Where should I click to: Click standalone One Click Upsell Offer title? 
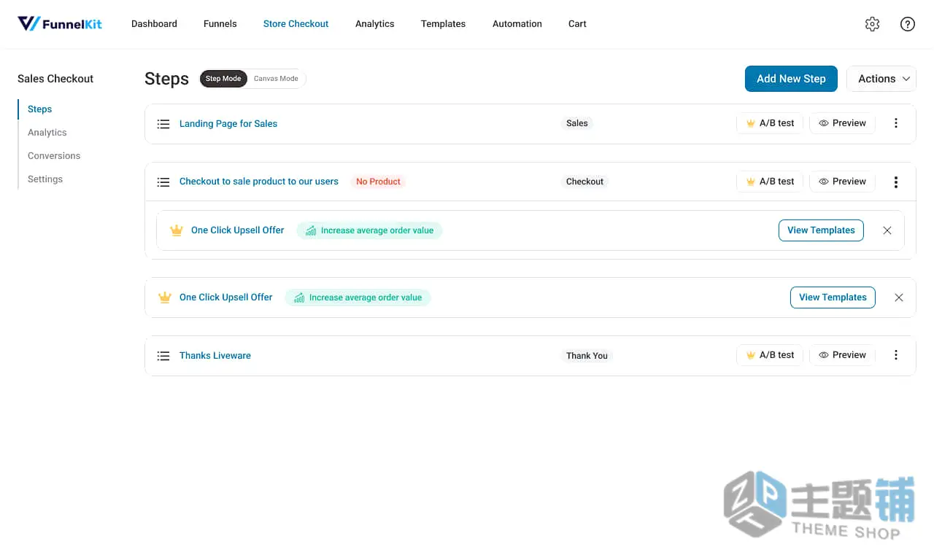tap(226, 297)
